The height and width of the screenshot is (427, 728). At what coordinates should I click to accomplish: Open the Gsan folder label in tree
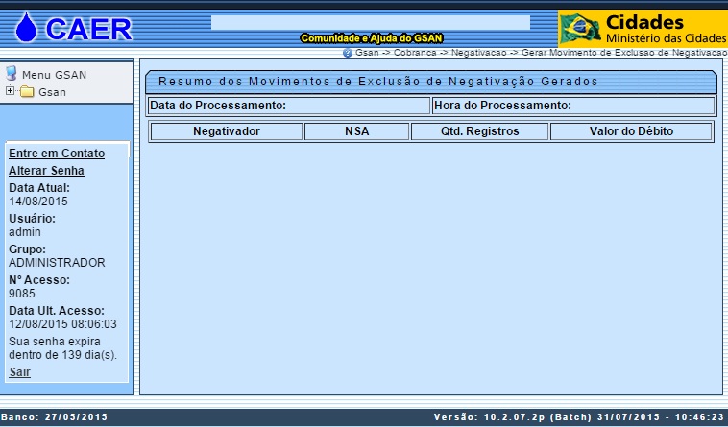pos(53,92)
